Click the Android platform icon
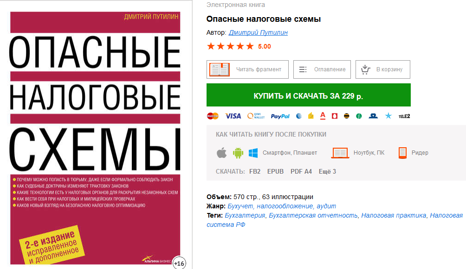466x269 pixels. pos(238,153)
